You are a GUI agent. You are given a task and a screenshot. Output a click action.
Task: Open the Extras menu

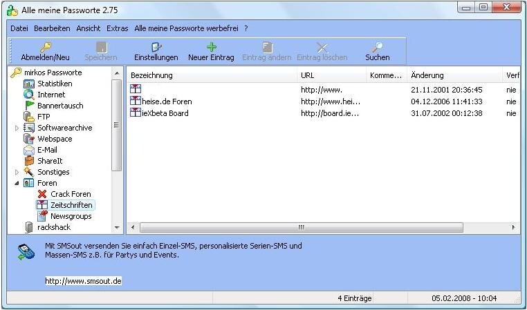pyautogui.click(x=117, y=28)
